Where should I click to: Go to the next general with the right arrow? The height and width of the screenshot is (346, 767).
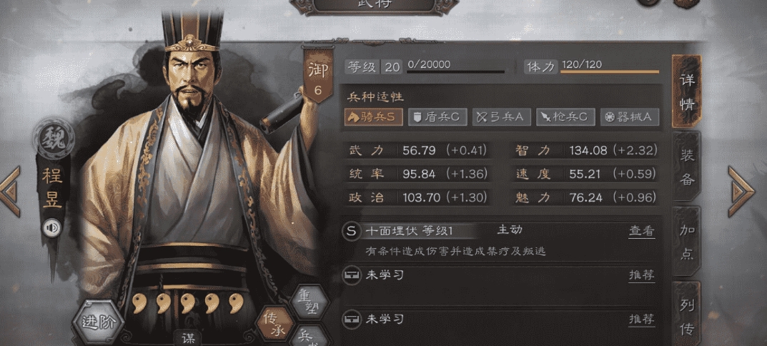click(741, 192)
